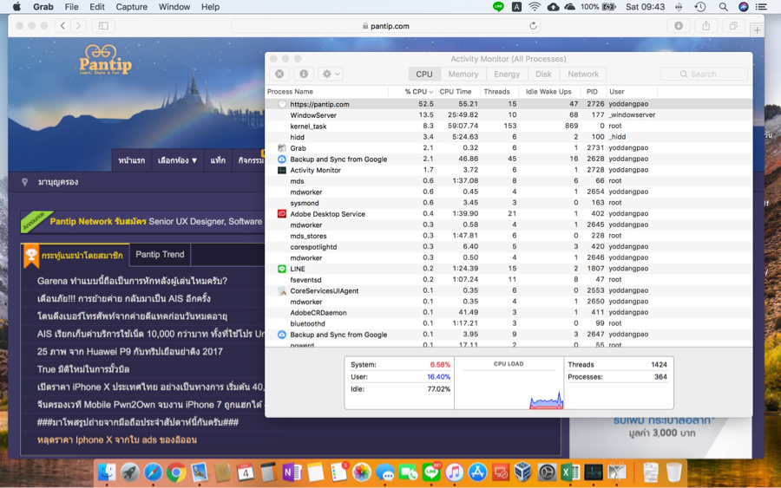Screen dimensions: 781x488
Task: Open the Garena topic link on Pantip
Action: (x=132, y=281)
